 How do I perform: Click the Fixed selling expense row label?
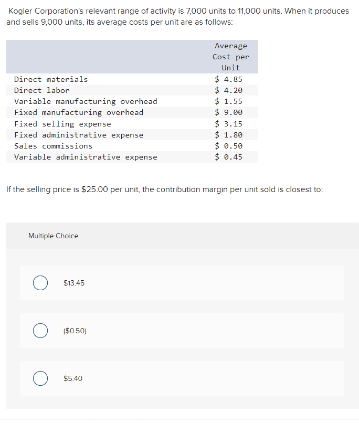62,124
